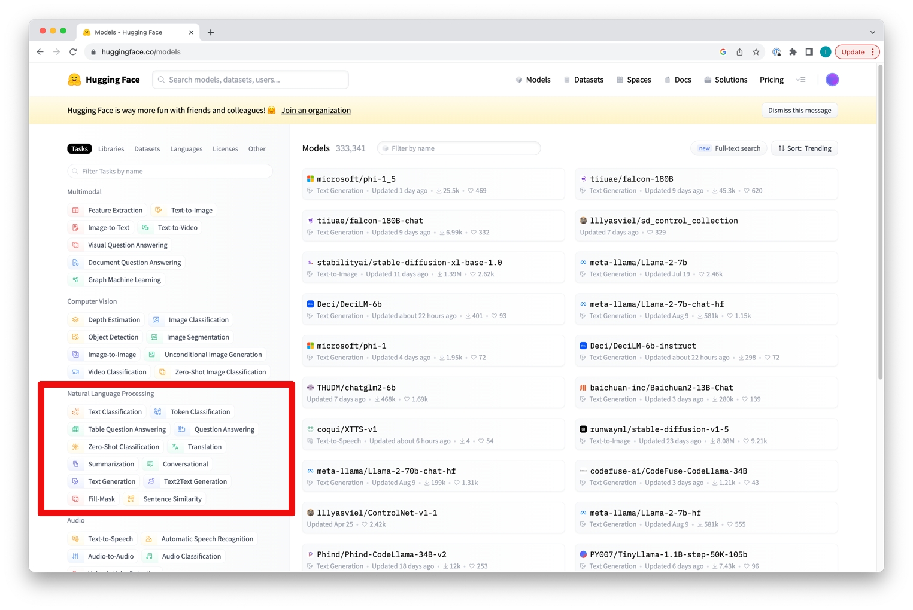Dismiss the organization banner message
Screen dimensions: 913x610
click(x=799, y=111)
